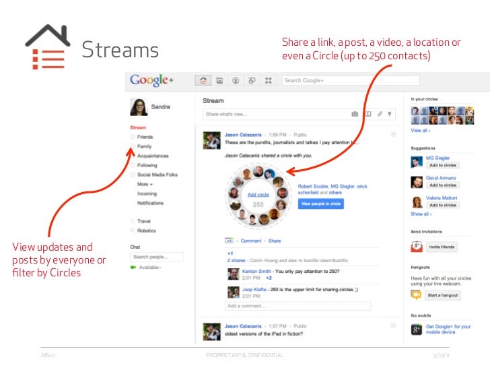Click Robert Scoble, MG Siegler link text
Viewport: 490px width, 368px height.
[x=332, y=189]
